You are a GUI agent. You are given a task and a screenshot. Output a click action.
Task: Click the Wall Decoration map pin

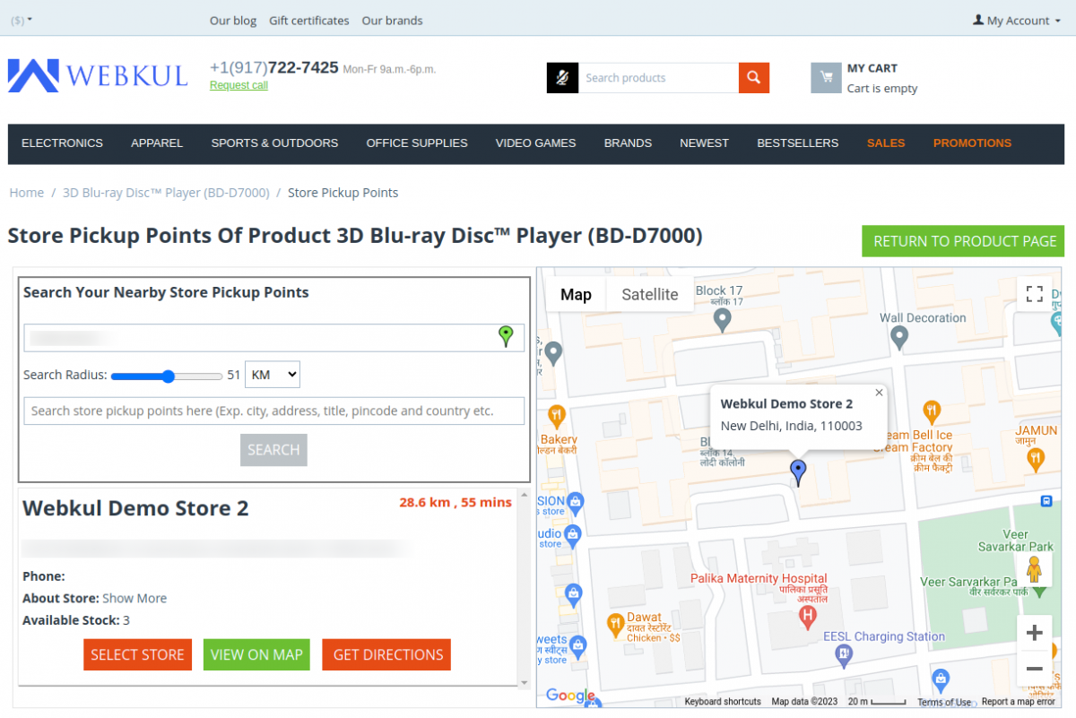pos(899,337)
